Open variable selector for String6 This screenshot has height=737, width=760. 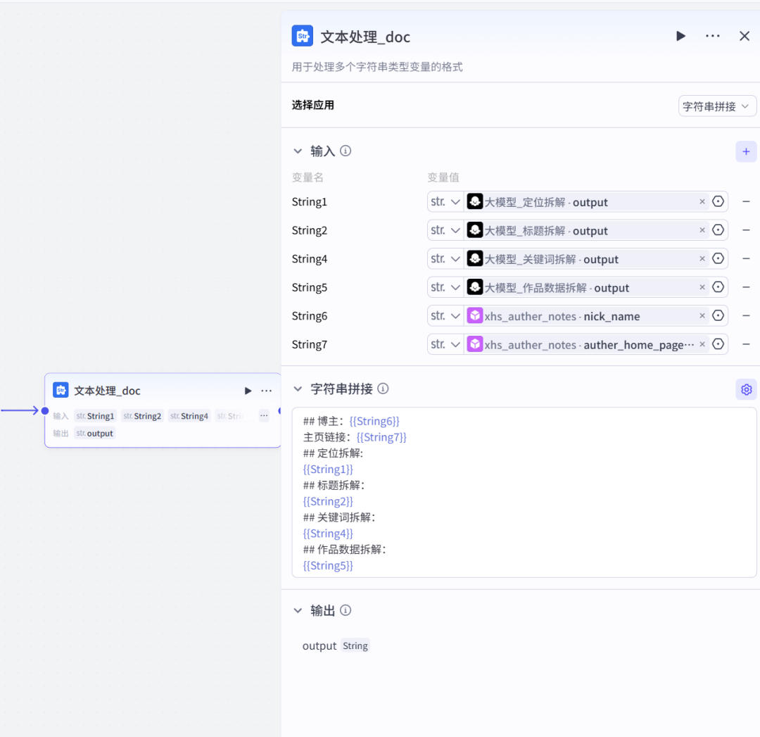click(x=718, y=315)
